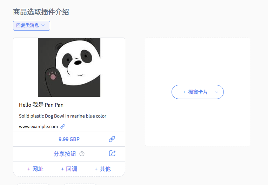The image size is (268, 185).
Task: Click the link icon in 9.99 GBP row
Action: point(112,139)
